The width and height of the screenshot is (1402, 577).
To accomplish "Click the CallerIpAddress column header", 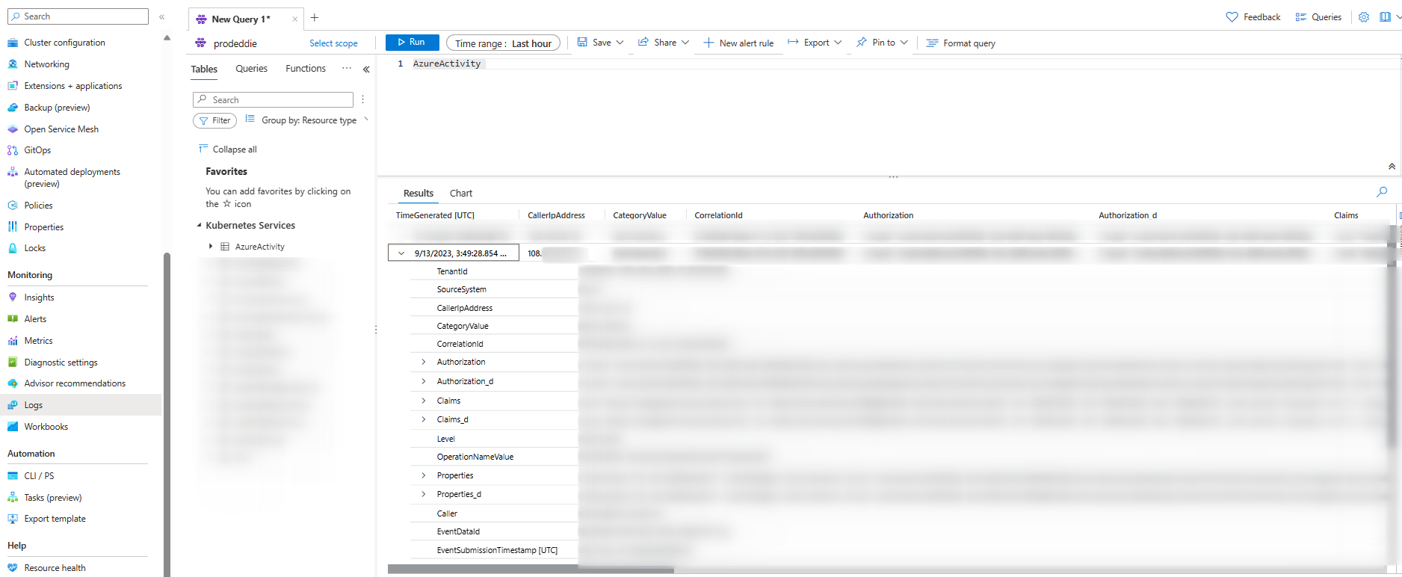I will [556, 215].
